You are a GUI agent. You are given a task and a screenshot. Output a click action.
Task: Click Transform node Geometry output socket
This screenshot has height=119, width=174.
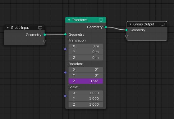coord(106,27)
